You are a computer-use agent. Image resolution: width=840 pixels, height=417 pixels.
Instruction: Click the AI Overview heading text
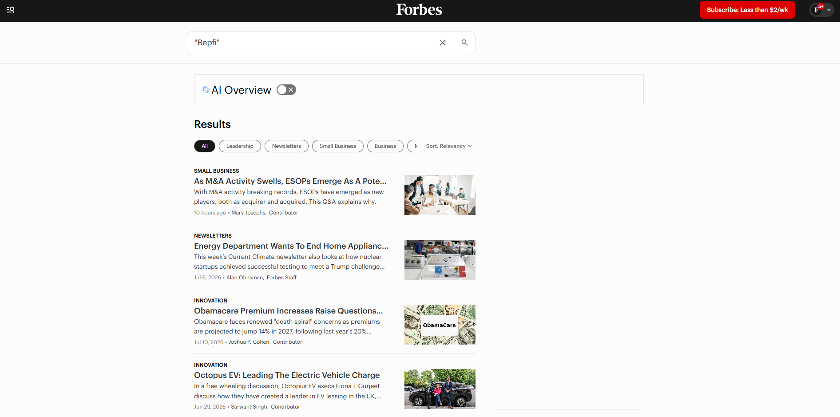tap(241, 90)
